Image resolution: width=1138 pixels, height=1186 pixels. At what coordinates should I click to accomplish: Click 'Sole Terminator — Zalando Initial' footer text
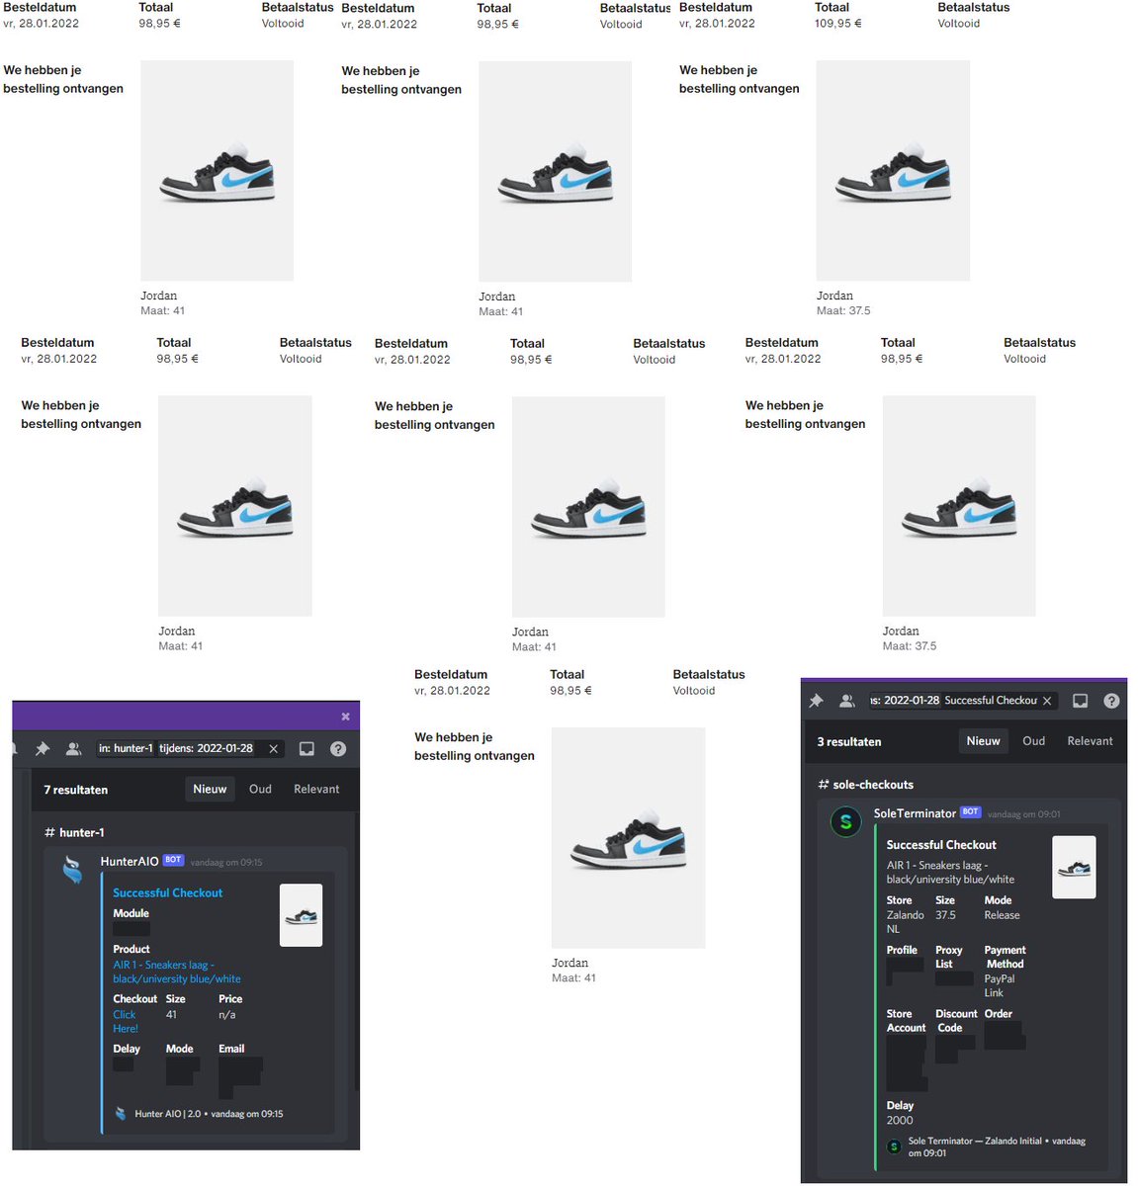pos(975,1141)
